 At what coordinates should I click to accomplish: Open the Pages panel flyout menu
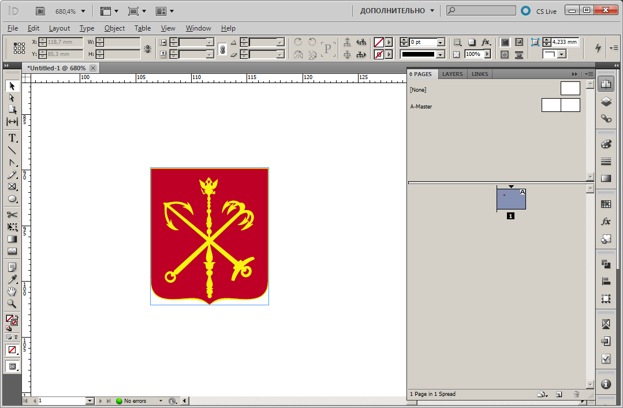click(x=590, y=74)
